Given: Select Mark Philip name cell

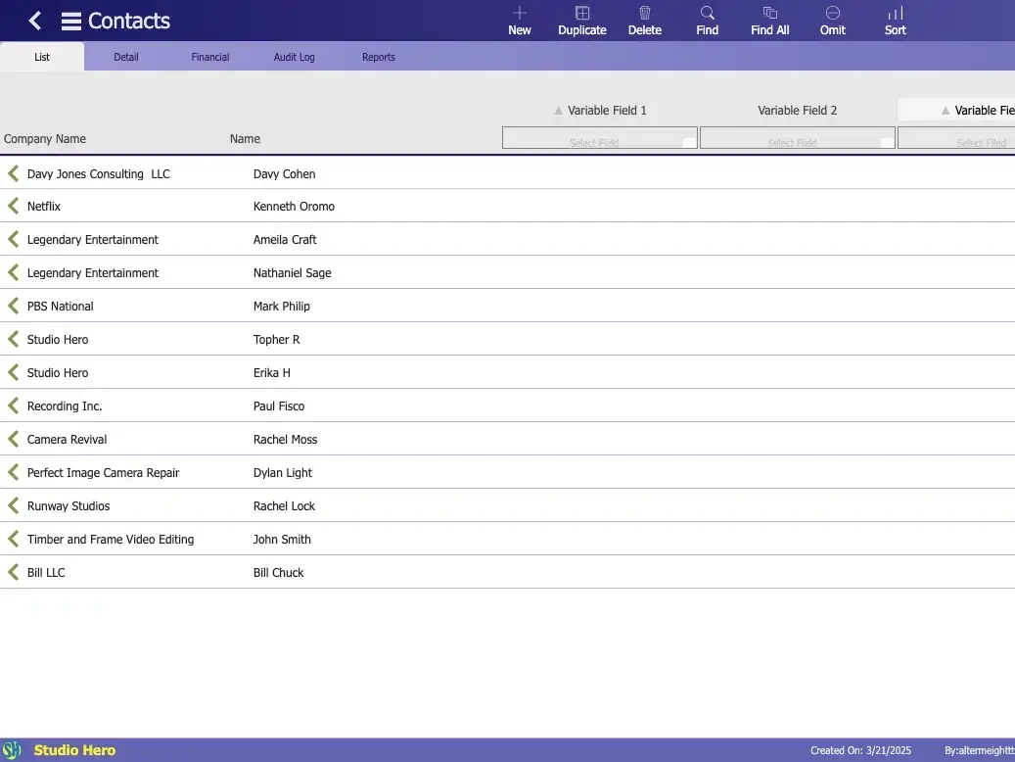Looking at the screenshot, I should click(x=282, y=306).
